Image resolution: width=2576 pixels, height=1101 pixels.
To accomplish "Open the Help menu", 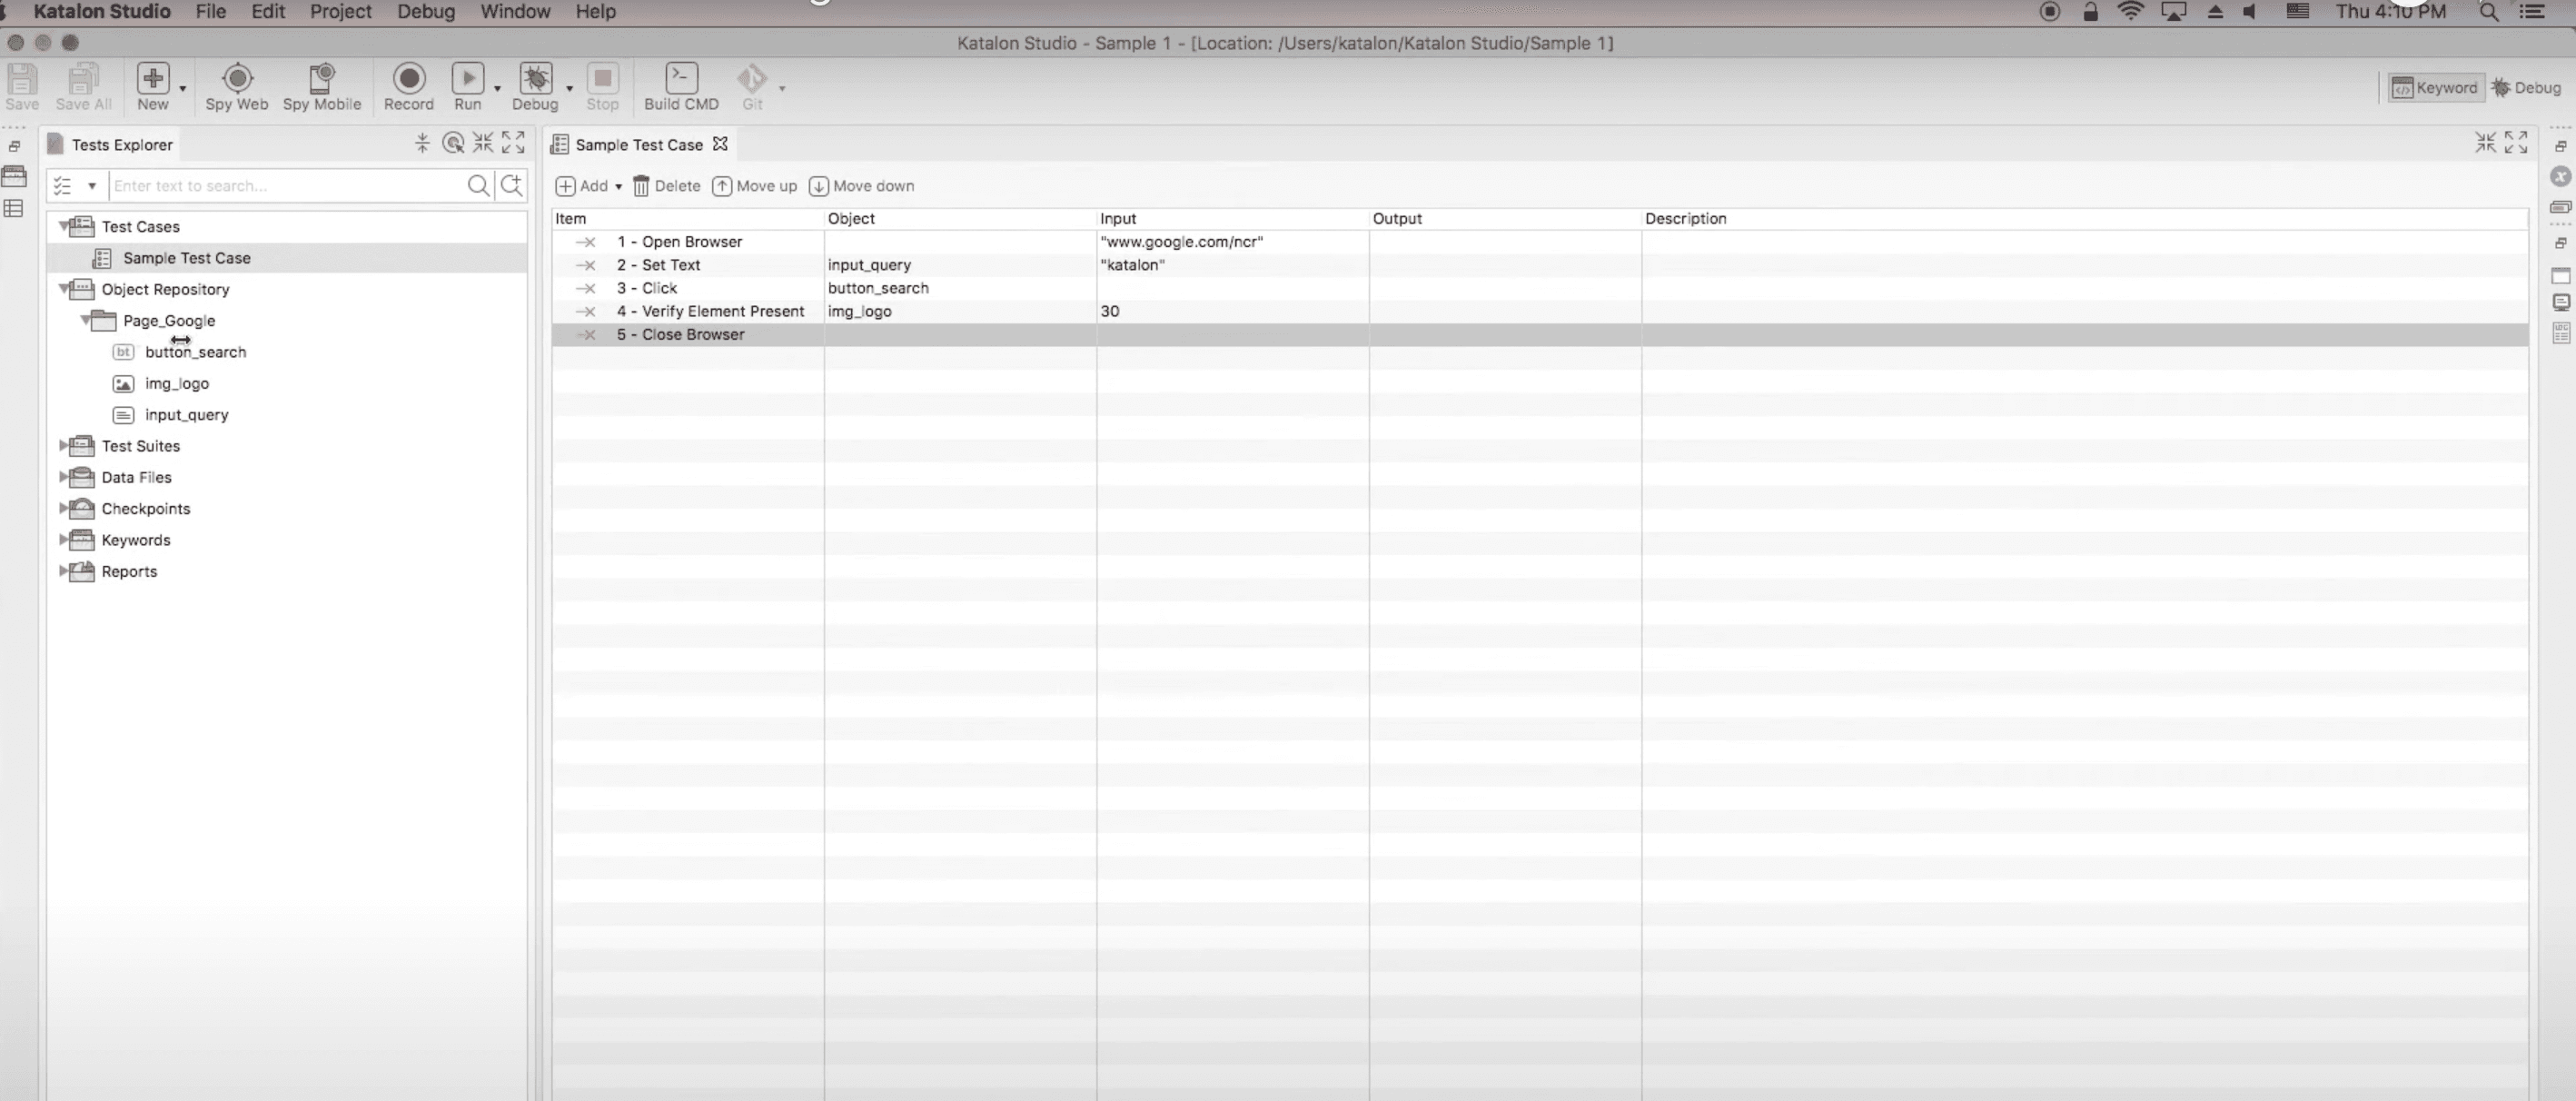I will point(596,12).
